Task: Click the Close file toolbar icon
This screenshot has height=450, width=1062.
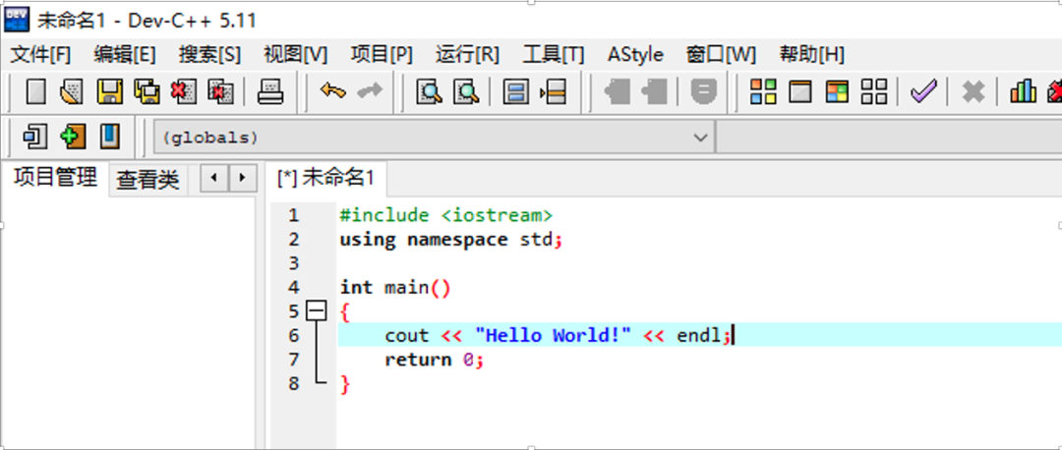Action: click(184, 91)
